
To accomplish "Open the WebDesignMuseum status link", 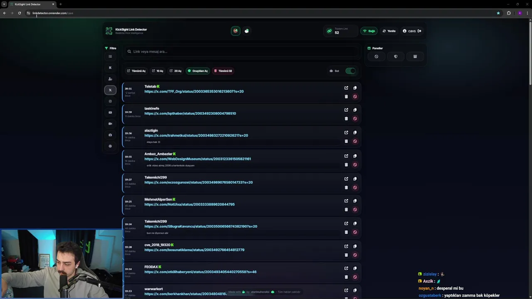I will point(197,159).
